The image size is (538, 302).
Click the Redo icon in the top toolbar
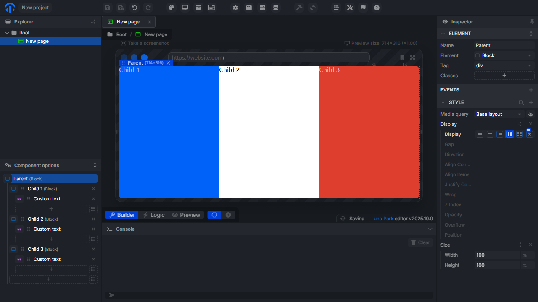pyautogui.click(x=148, y=8)
